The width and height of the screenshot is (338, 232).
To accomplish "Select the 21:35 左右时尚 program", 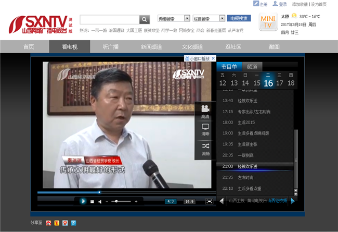I will pyautogui.click(x=255, y=177).
